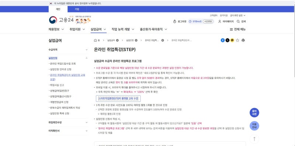The height and width of the screenshot is (146, 295).
Task: Click the up-arrow back-to-top button
Action: pyautogui.click(x=254, y=139)
